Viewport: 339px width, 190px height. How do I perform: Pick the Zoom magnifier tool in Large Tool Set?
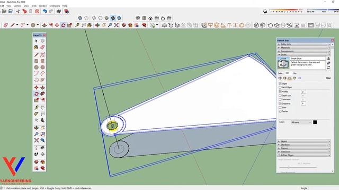coord(37,134)
